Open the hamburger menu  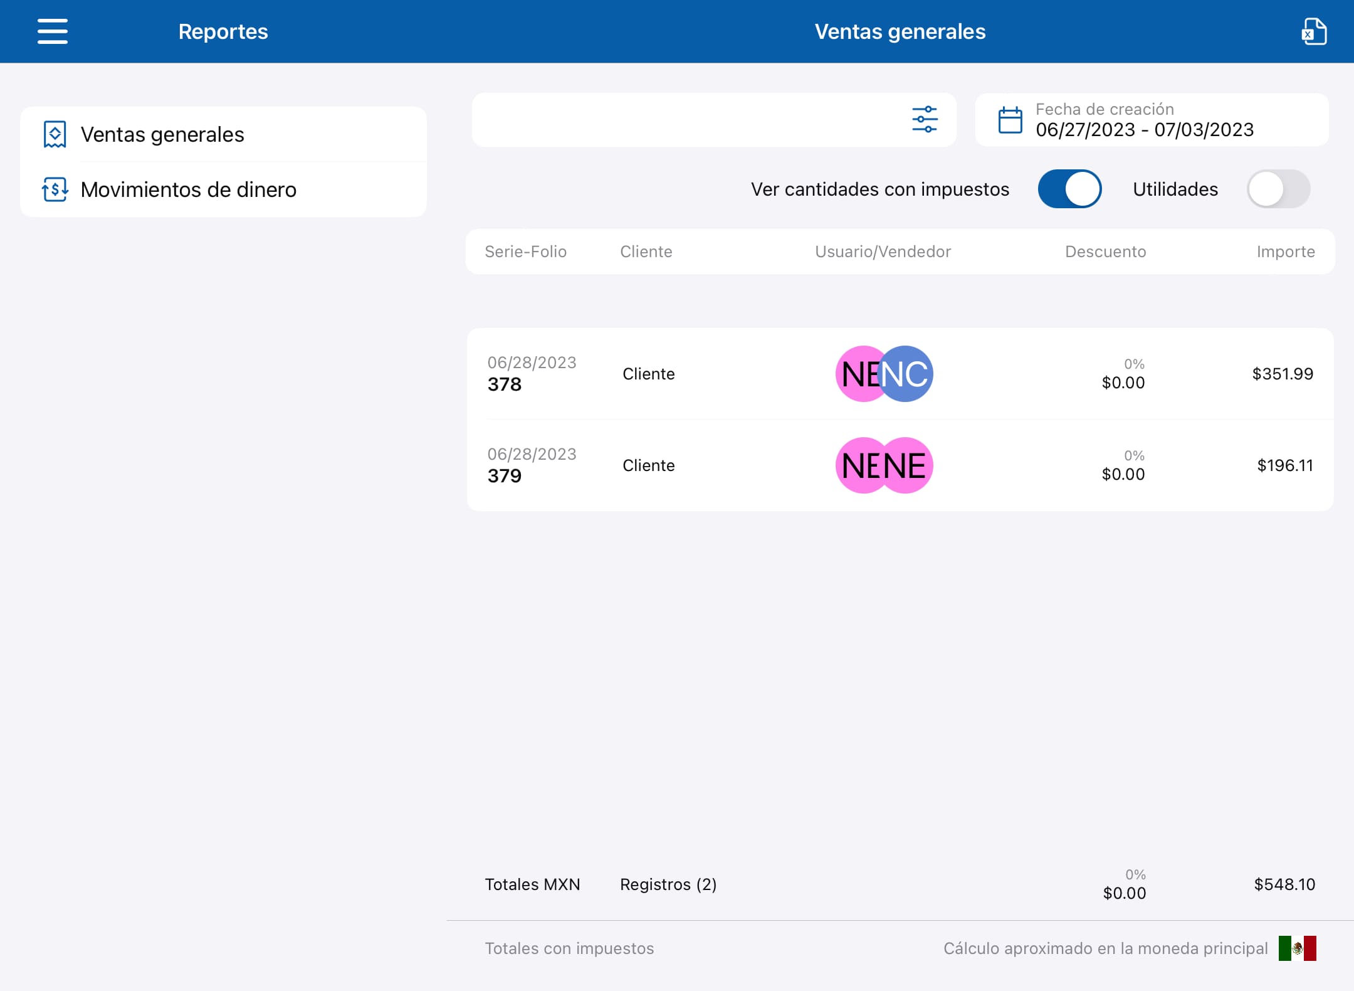pyautogui.click(x=53, y=31)
